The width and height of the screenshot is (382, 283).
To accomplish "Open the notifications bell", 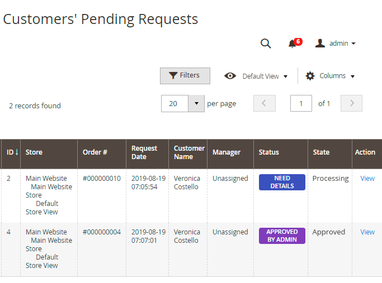I will tap(292, 44).
